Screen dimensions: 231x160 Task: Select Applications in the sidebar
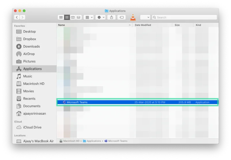[34, 69]
